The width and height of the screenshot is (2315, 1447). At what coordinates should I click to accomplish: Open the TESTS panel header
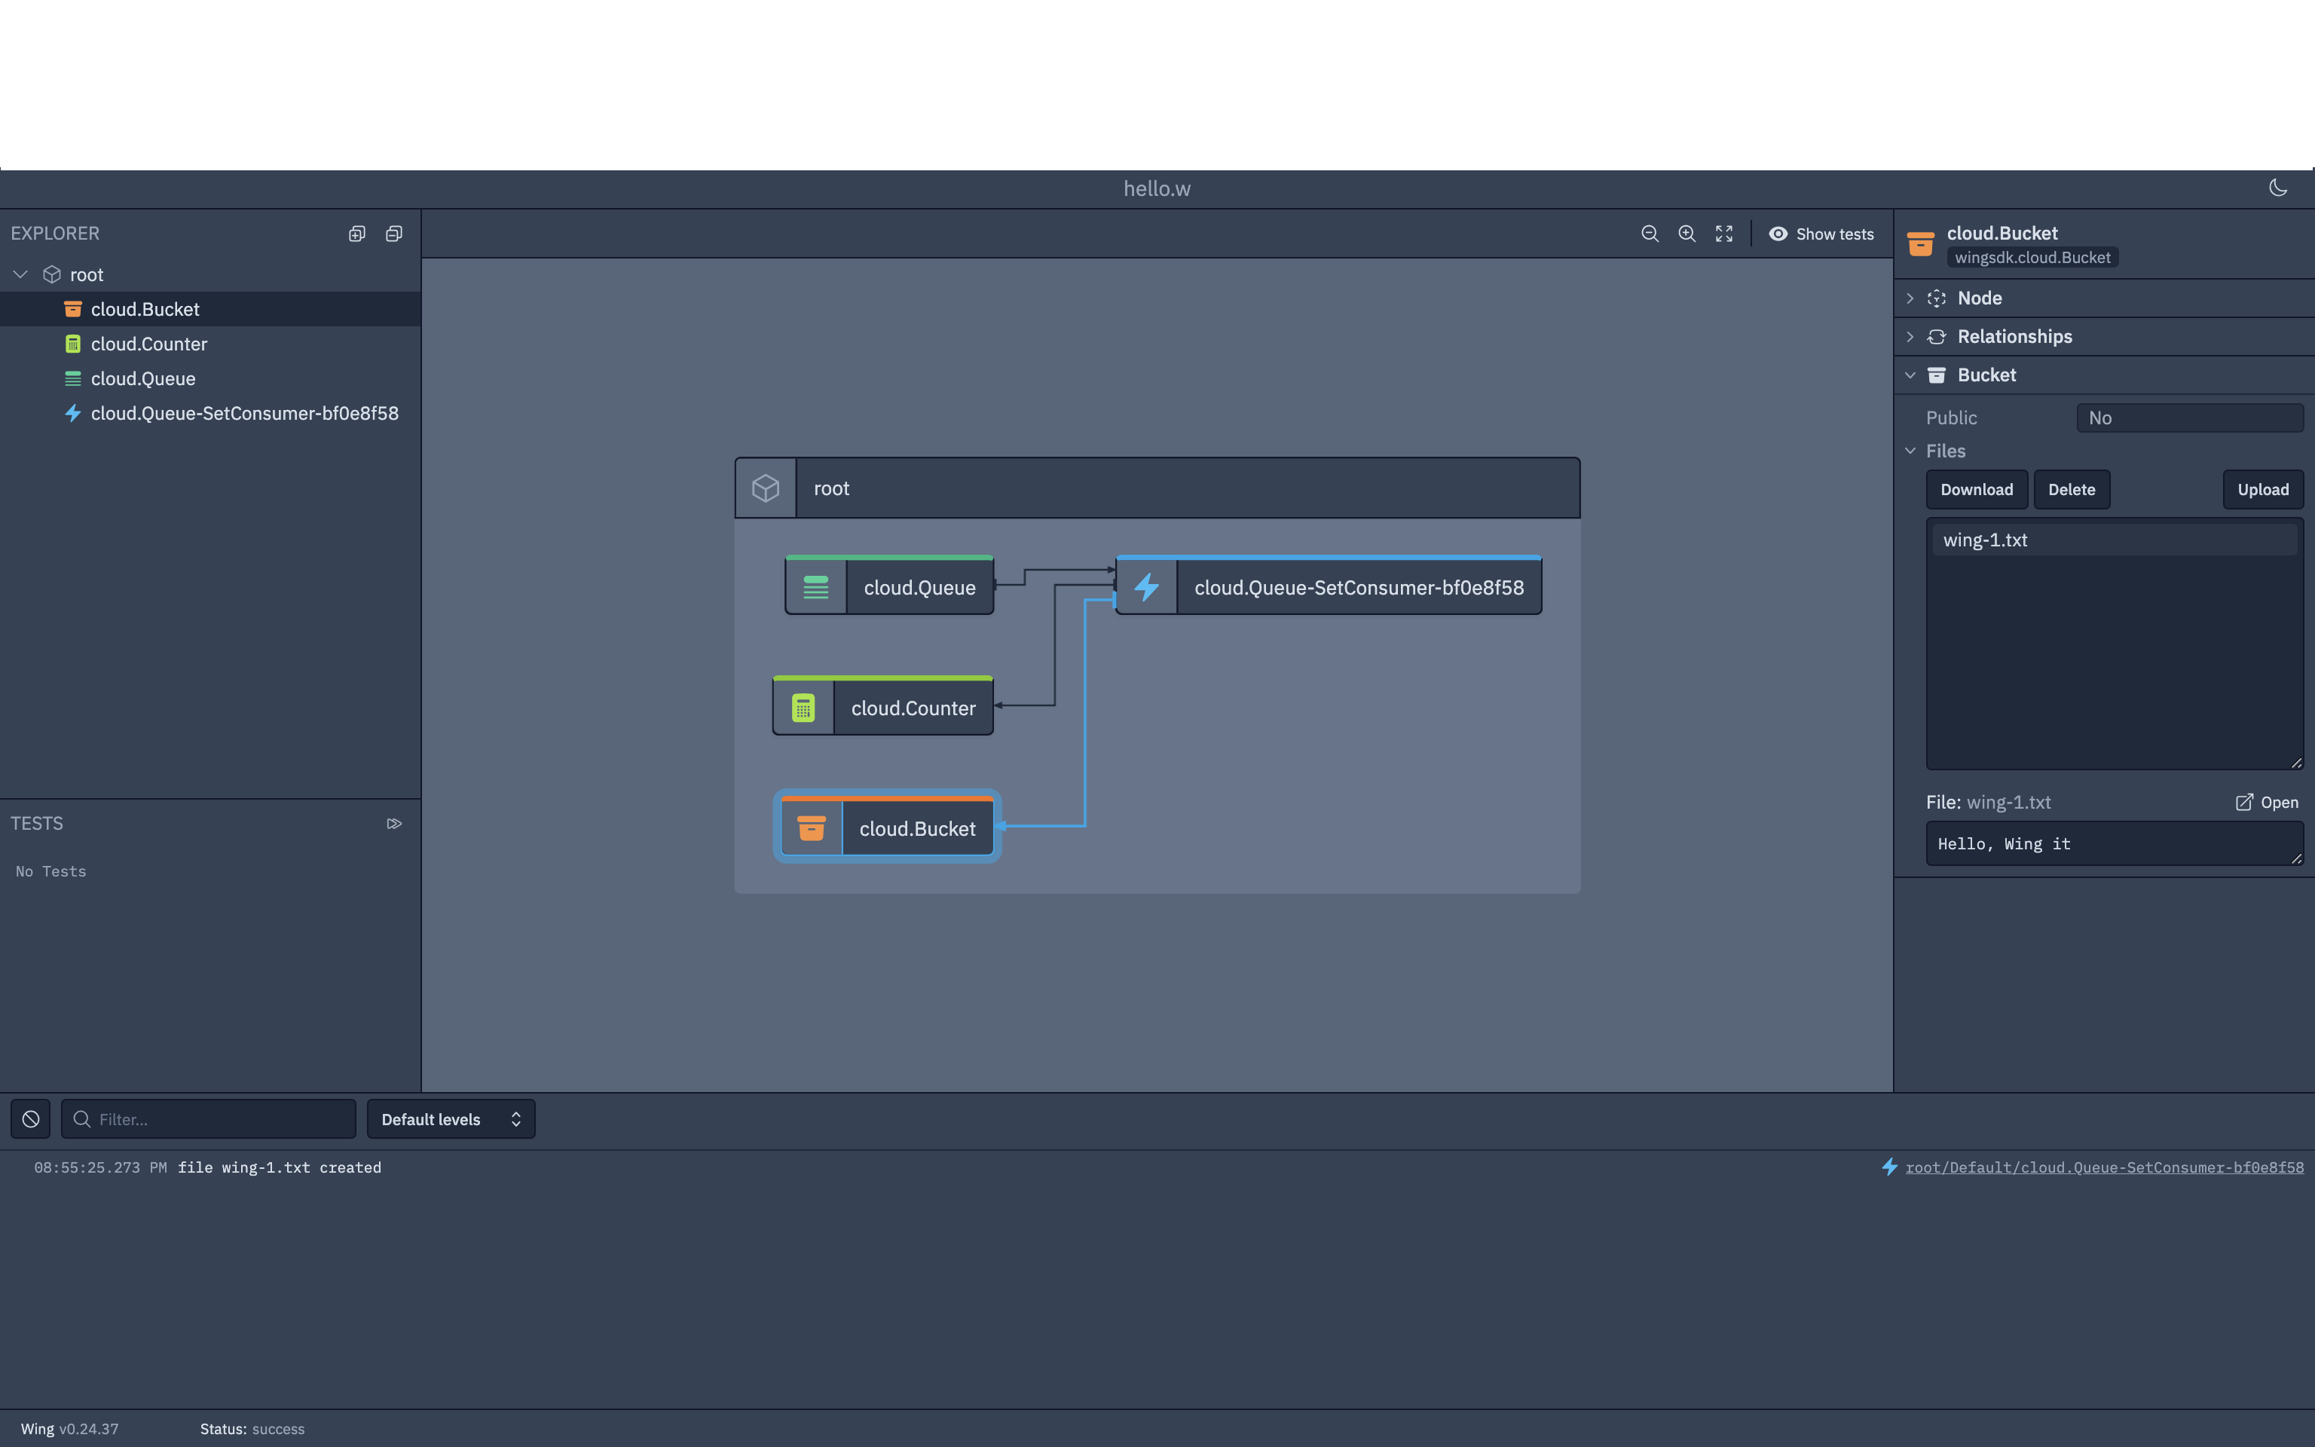coord(38,822)
